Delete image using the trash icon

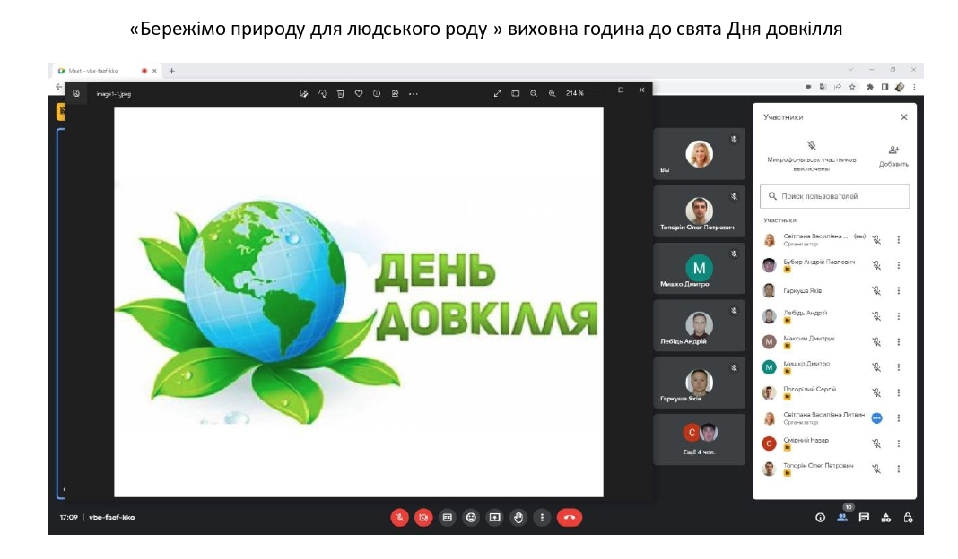(341, 93)
